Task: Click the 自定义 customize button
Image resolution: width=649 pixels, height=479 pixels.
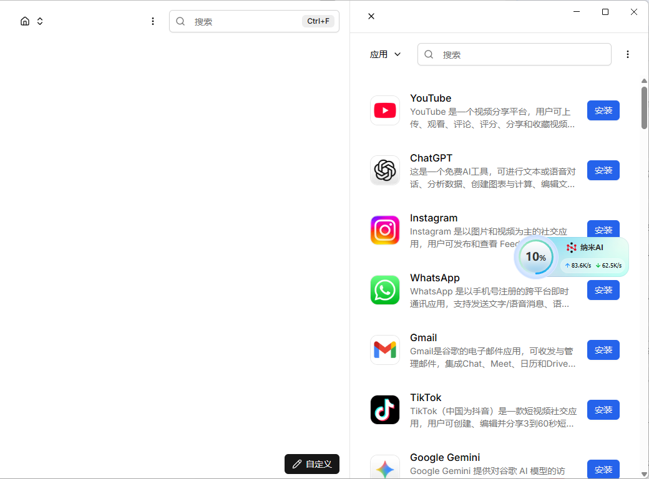Action: tap(311, 464)
